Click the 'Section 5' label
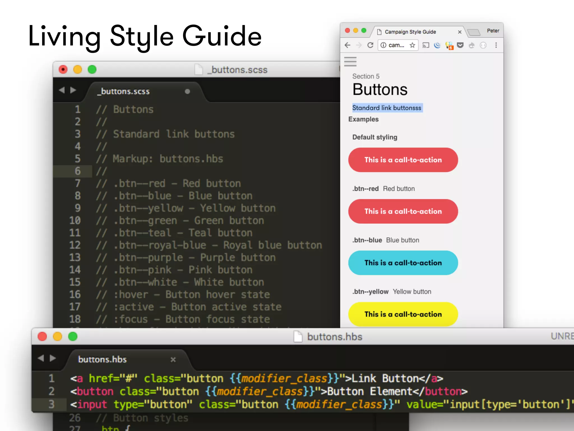This screenshot has height=431, width=574. click(366, 76)
